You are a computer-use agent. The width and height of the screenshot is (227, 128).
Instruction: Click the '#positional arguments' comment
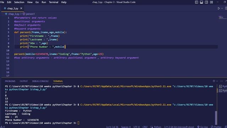click(x=29, y=21)
